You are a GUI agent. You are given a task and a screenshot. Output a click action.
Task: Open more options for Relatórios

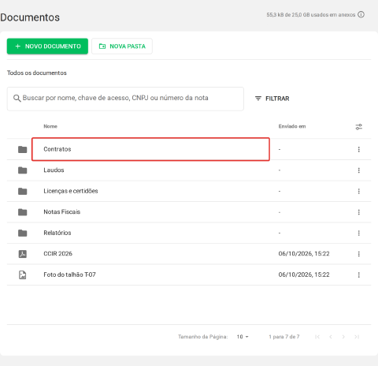pos(359,233)
